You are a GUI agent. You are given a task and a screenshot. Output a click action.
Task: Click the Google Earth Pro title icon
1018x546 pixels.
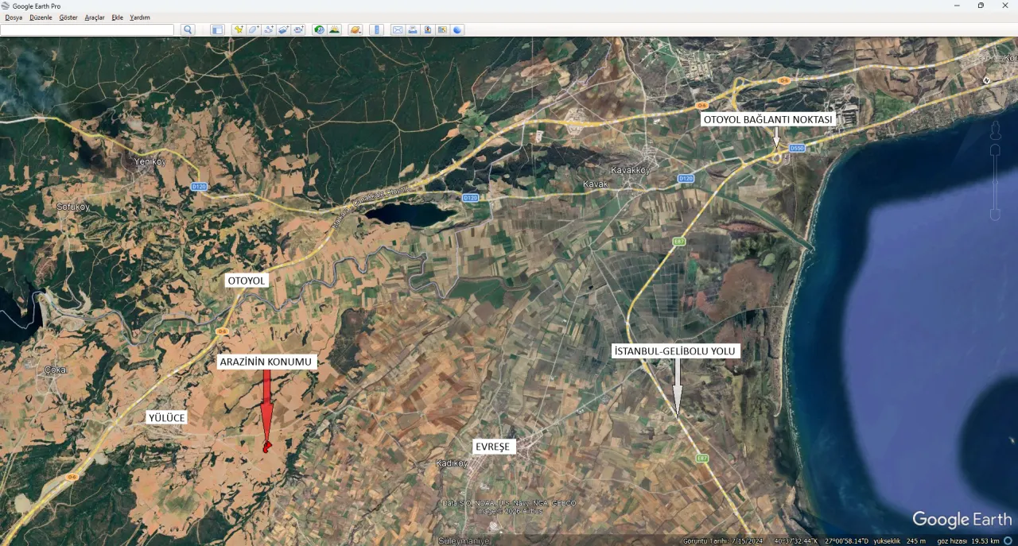[x=6, y=6]
